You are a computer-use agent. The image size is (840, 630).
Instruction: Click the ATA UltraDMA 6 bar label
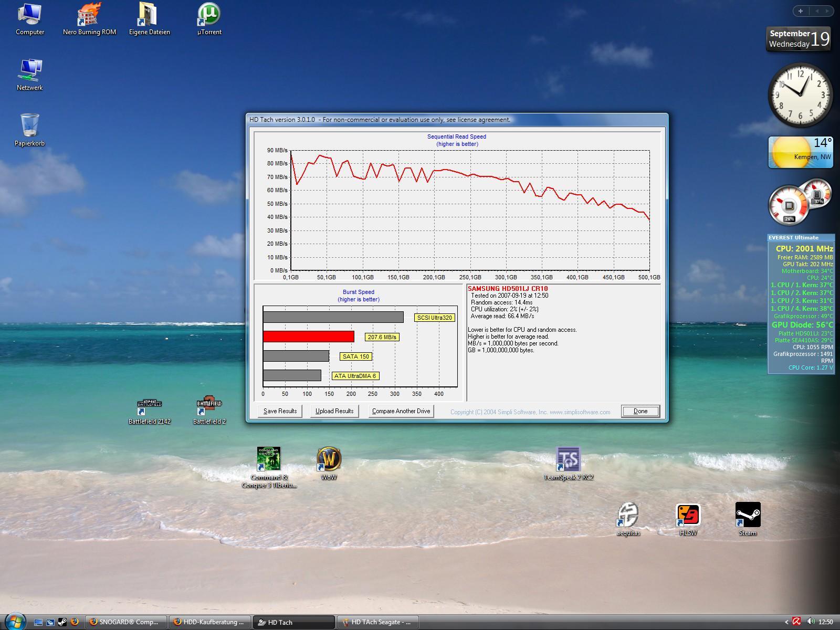pyautogui.click(x=355, y=376)
